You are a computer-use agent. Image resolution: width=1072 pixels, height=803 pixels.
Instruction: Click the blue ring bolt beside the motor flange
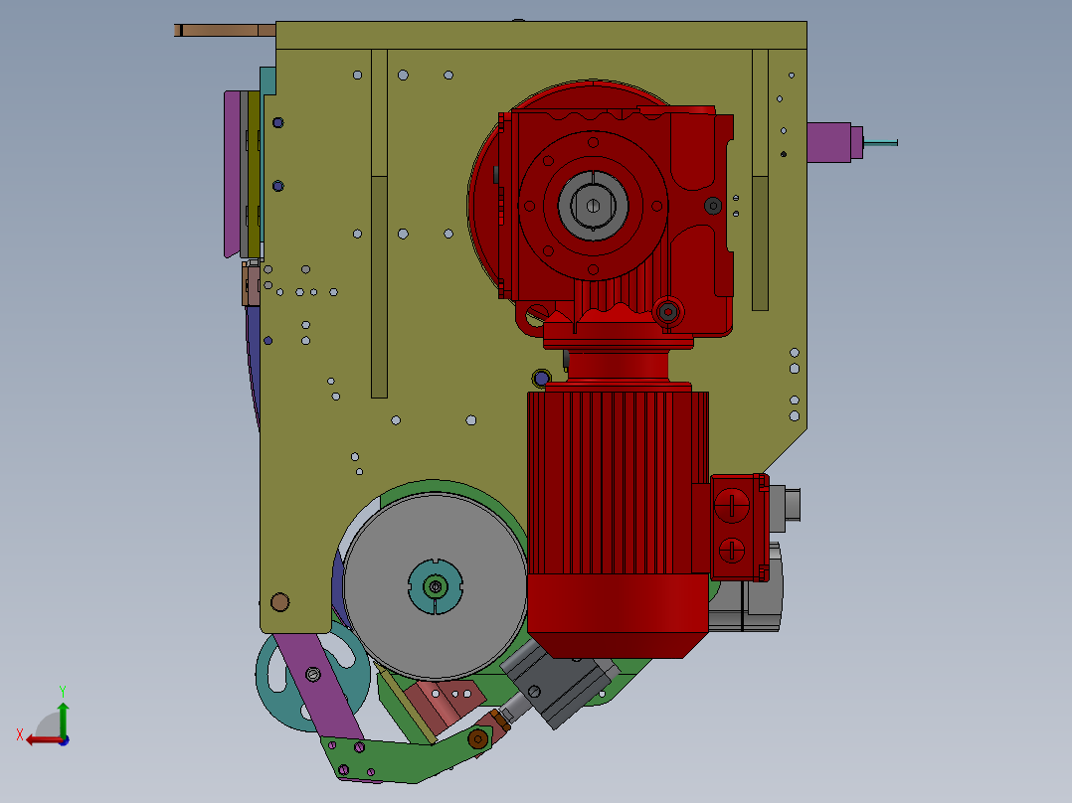tap(541, 378)
